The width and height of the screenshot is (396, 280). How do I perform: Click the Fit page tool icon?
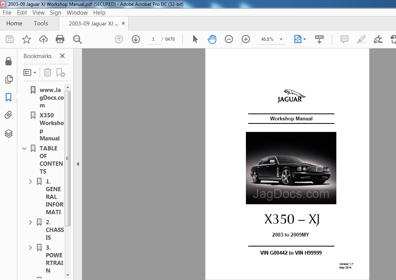298,39
